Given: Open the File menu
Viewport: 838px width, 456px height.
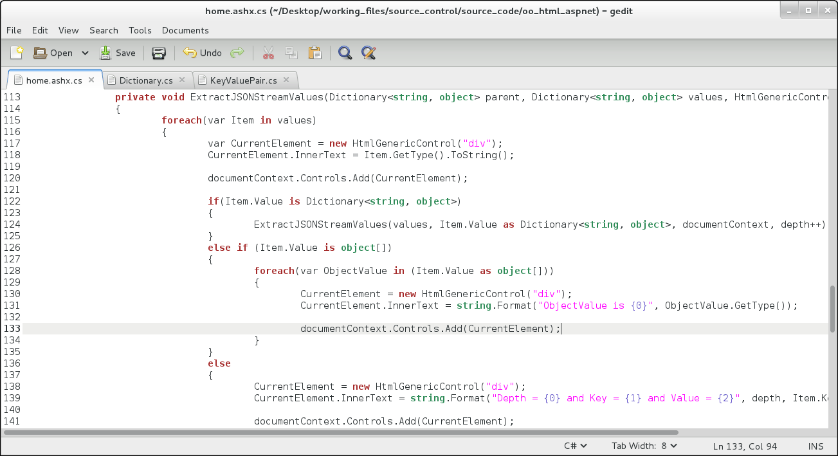Looking at the screenshot, I should (14, 30).
